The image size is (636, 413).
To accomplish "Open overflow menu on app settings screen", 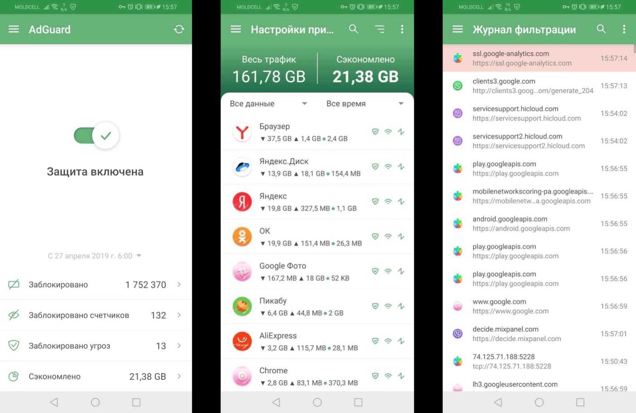I will (x=402, y=29).
